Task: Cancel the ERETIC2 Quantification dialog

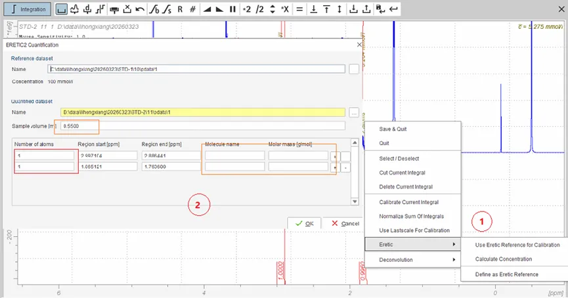Action: pos(345,223)
